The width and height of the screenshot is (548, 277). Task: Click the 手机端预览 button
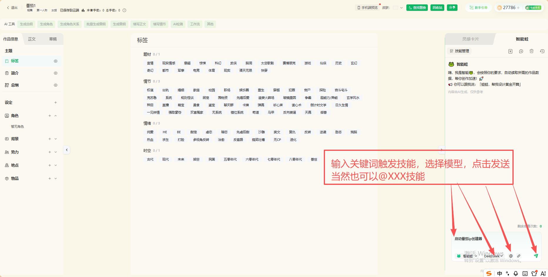(x=367, y=8)
